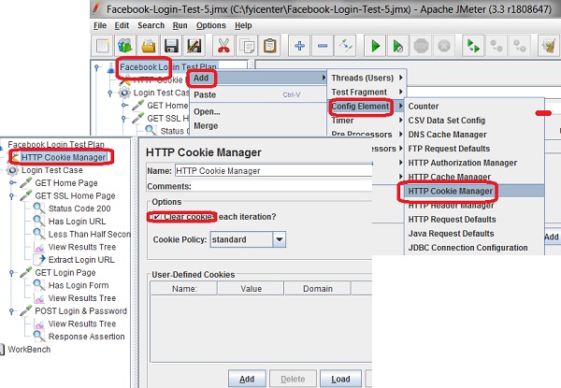This screenshot has height=388, width=561.
Task: Click the Clear broom toolbar icon
Action: 549,46
